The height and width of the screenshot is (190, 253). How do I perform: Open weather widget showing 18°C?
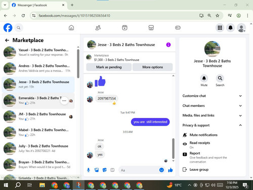[175, 185]
